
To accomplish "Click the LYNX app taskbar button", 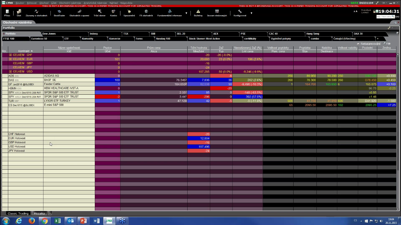I will tap(109, 221).
